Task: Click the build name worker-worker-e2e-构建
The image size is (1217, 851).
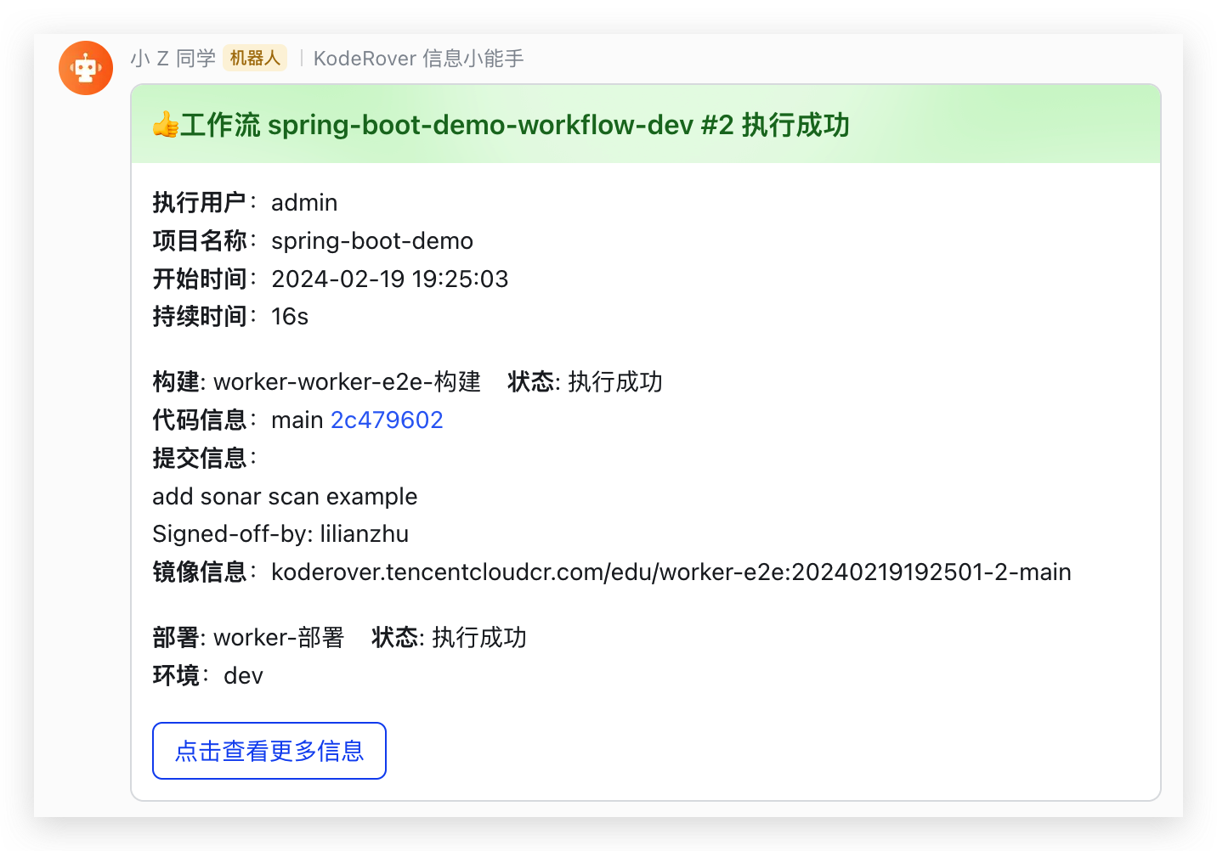Action: tap(347, 381)
